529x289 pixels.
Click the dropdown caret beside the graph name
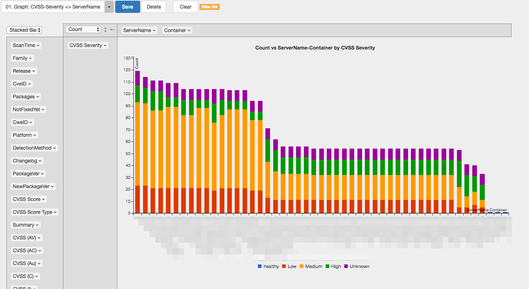109,7
